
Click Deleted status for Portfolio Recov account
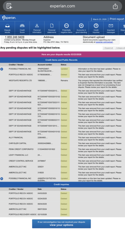64,75
